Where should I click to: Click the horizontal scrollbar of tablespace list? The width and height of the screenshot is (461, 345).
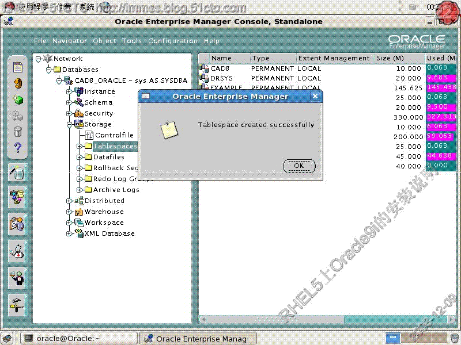click(x=327, y=319)
